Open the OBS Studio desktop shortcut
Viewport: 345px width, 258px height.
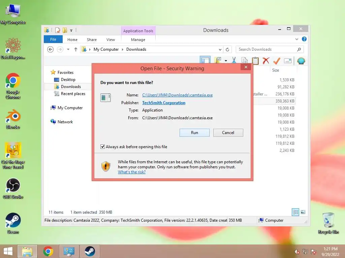(13, 188)
